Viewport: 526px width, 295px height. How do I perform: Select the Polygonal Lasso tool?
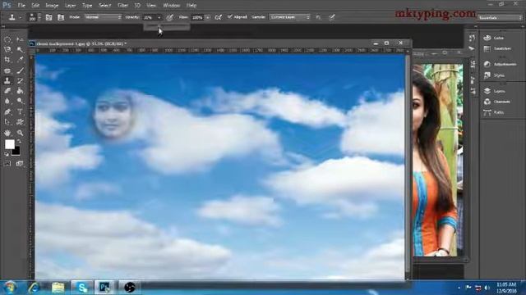[7, 50]
